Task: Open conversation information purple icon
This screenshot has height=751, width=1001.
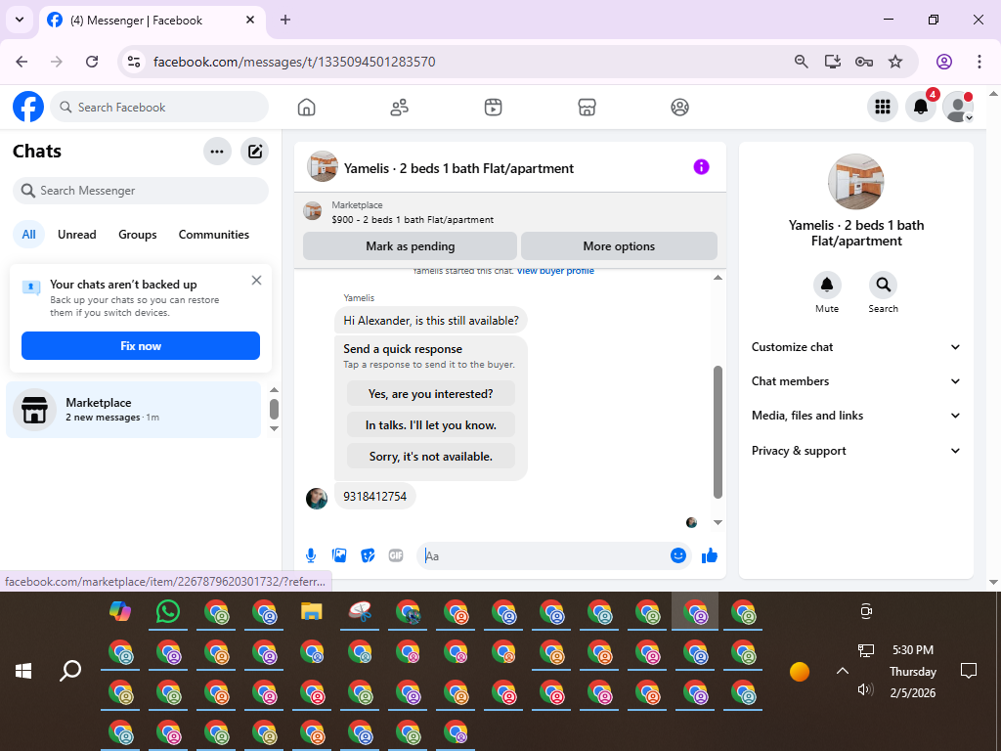Action: click(701, 167)
